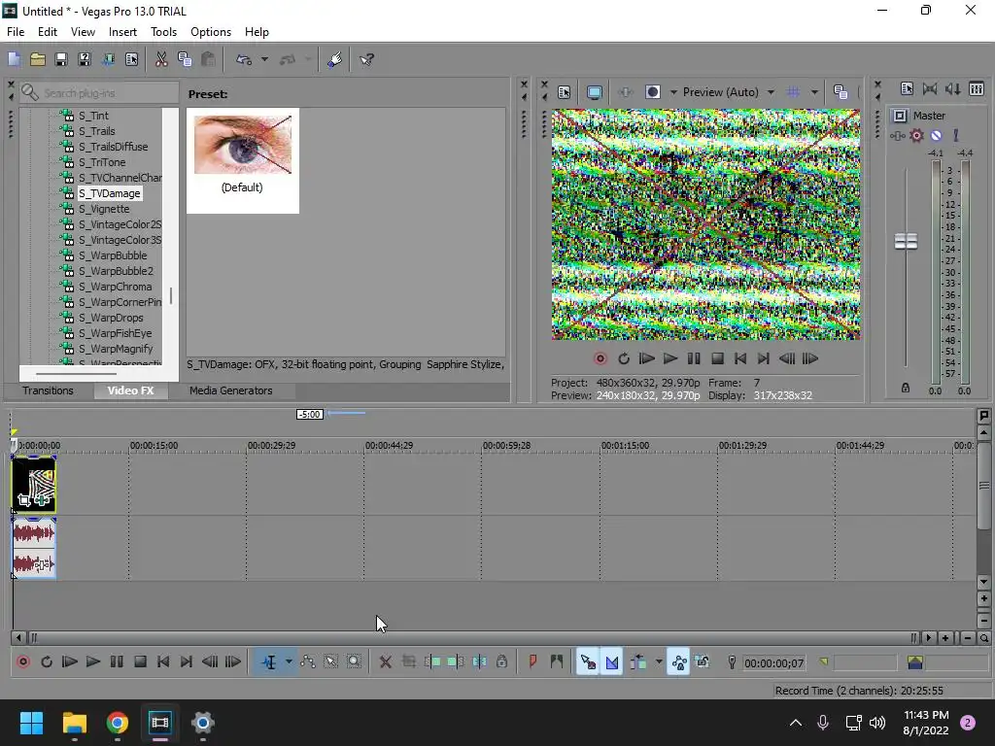Viewport: 995px width, 746px height.
Task: Click Stop in the timeline transport bar
Action: 140,661
